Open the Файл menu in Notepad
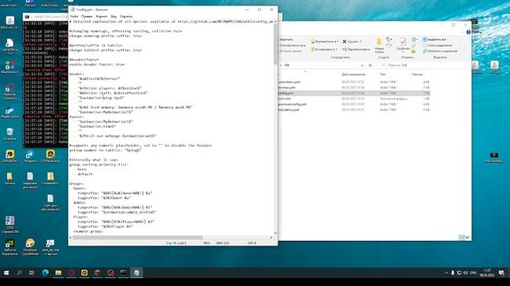The width and height of the screenshot is (510, 286). [x=74, y=16]
